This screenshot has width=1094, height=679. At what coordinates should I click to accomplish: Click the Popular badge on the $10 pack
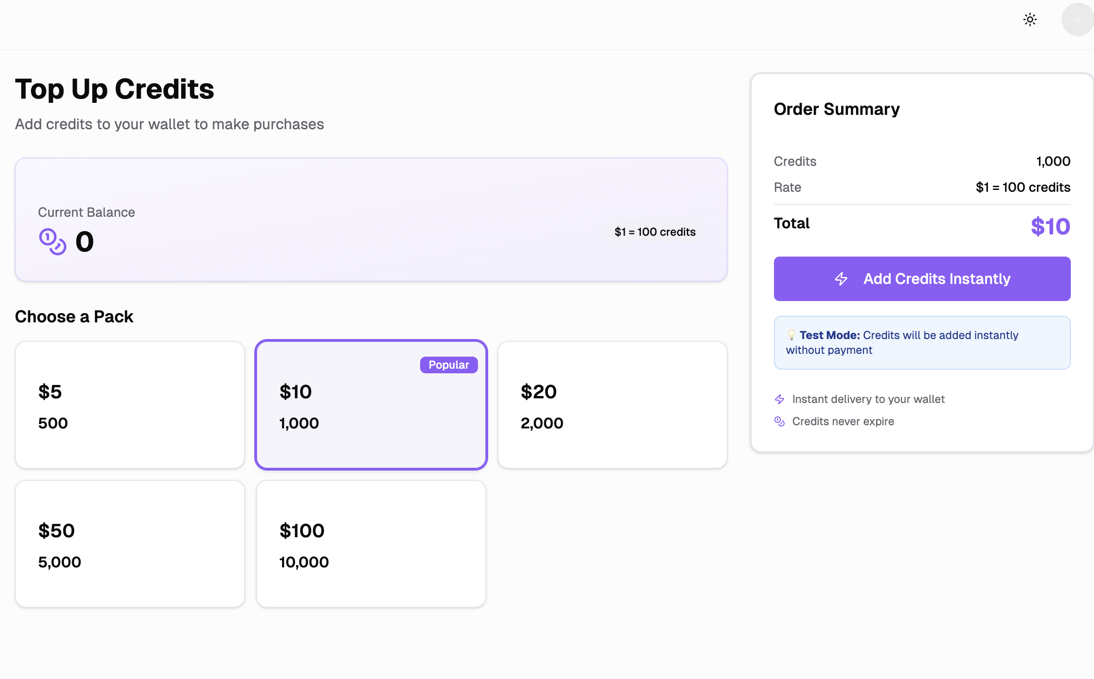click(448, 365)
